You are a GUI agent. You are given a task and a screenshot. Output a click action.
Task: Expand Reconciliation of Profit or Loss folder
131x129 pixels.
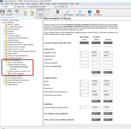(x=6, y=71)
